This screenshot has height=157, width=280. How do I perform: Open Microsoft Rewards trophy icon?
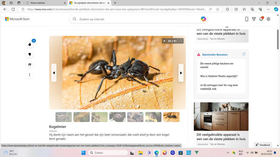point(254,19)
